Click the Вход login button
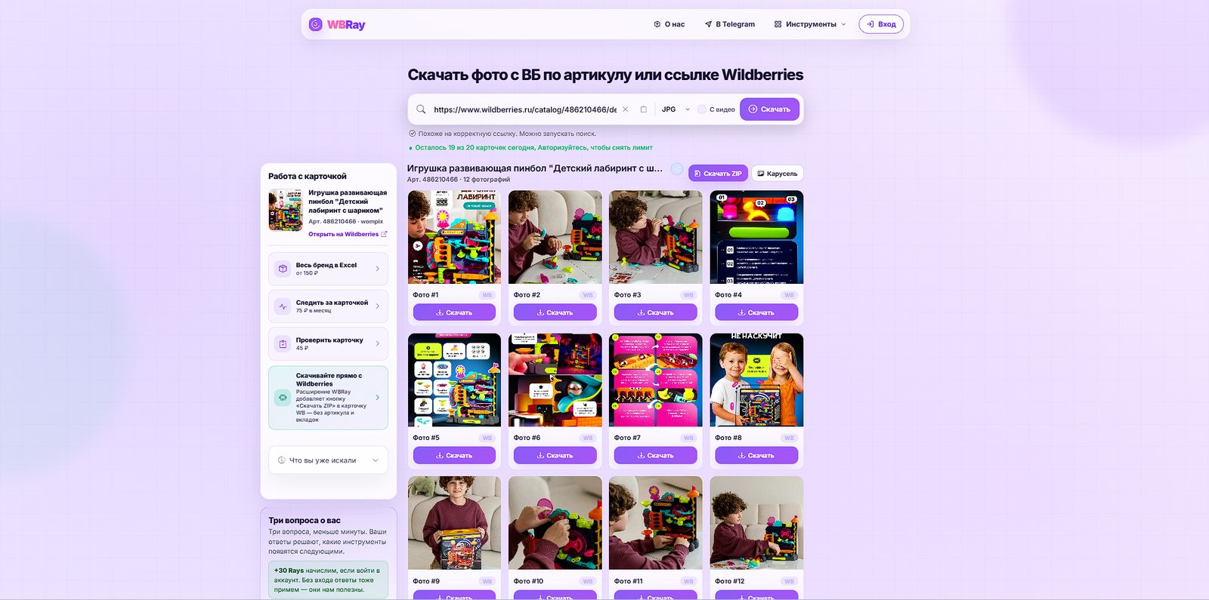The height and width of the screenshot is (600, 1209). pos(881,24)
